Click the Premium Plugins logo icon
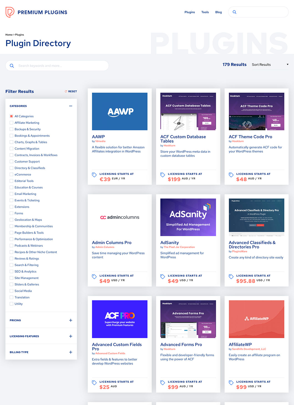294x405 pixels. (x=10, y=12)
